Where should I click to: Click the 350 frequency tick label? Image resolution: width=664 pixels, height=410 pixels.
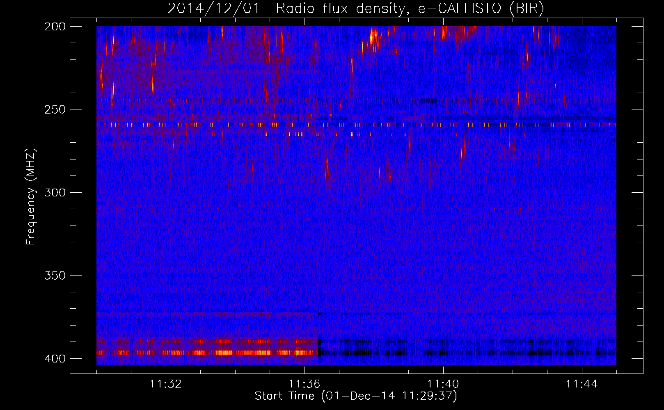(55, 276)
